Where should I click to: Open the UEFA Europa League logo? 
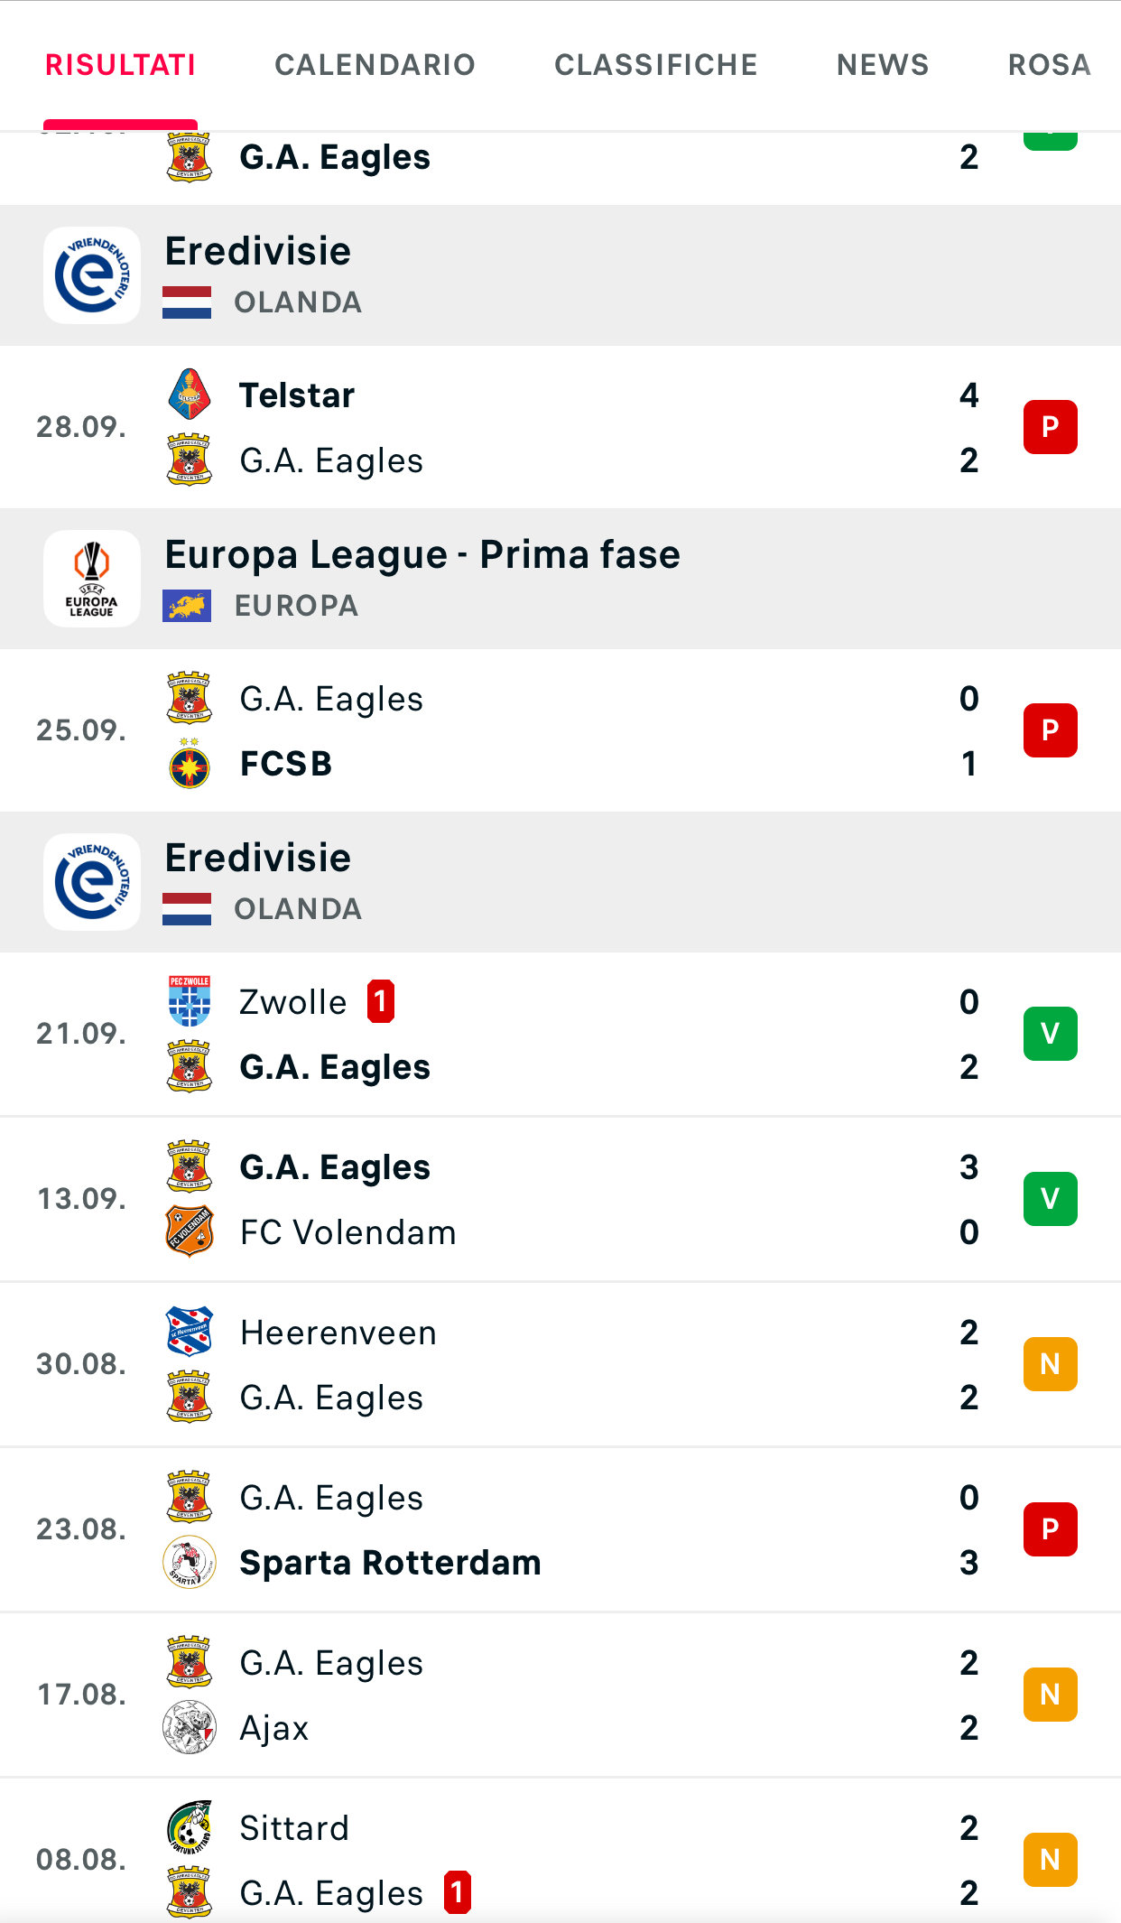[x=92, y=579]
